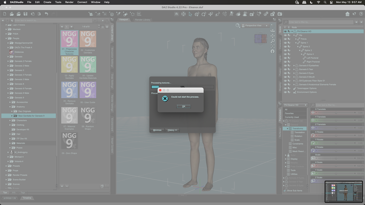Collapse the Genesis 9 folder
The width and height of the screenshot is (365, 205).
click(x=8, y=97)
